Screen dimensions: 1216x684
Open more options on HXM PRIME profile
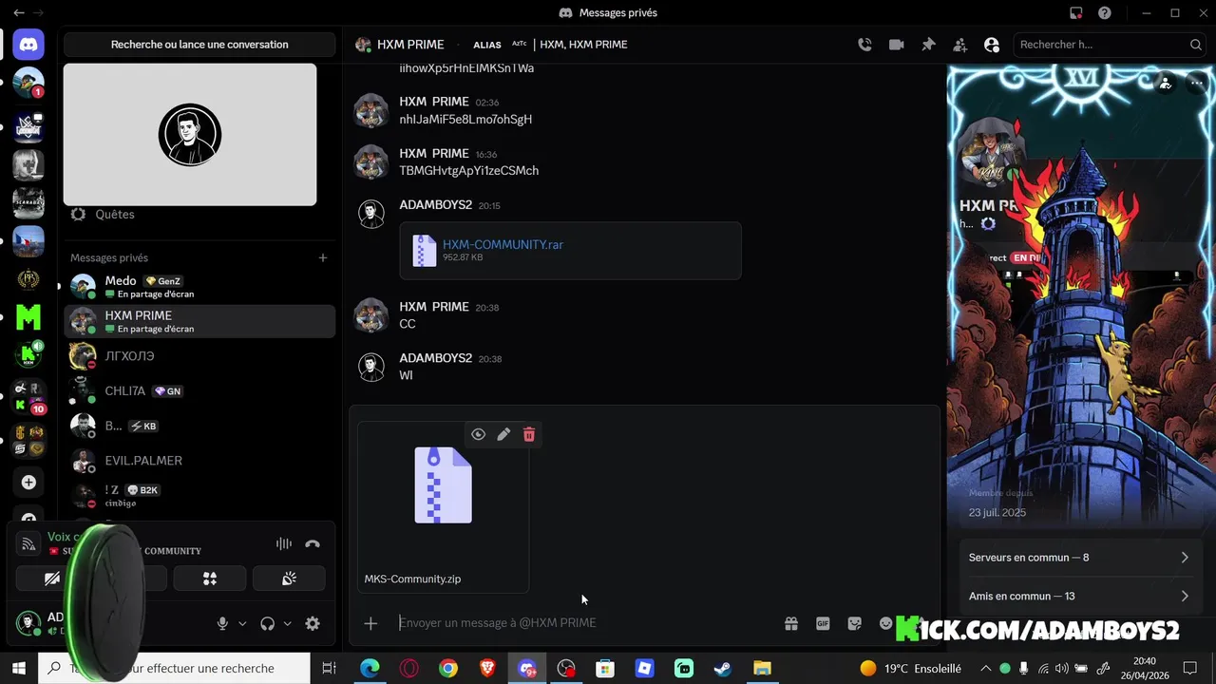[1197, 84]
